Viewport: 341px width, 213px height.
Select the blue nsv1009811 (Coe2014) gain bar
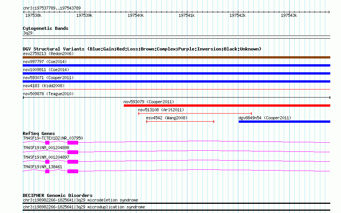click(176, 73)
